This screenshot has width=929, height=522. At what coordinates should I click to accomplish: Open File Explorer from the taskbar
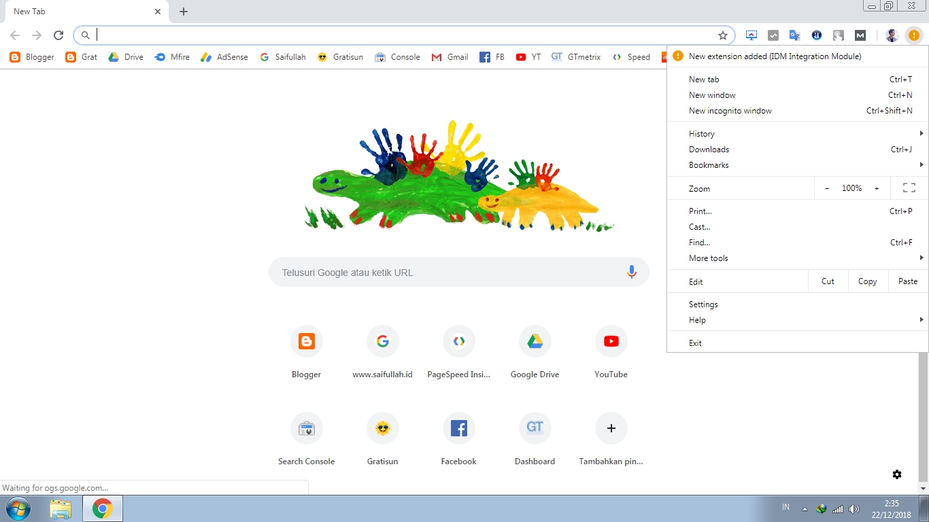61,508
